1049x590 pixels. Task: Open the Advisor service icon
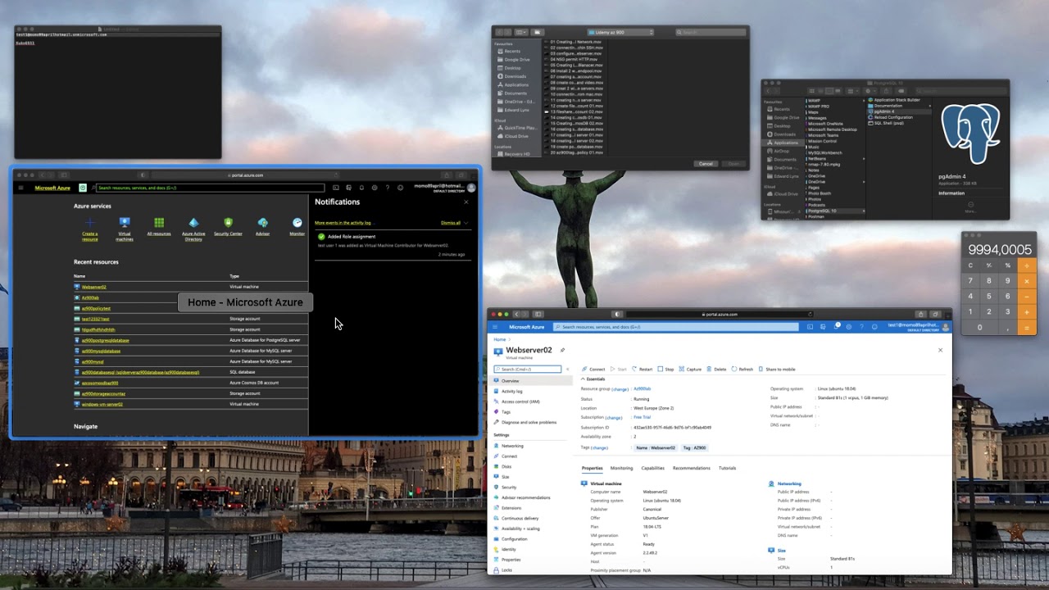click(x=262, y=223)
